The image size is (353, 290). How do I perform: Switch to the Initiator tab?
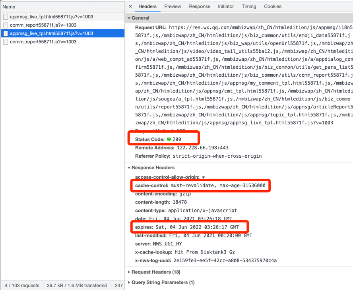coord(226,6)
